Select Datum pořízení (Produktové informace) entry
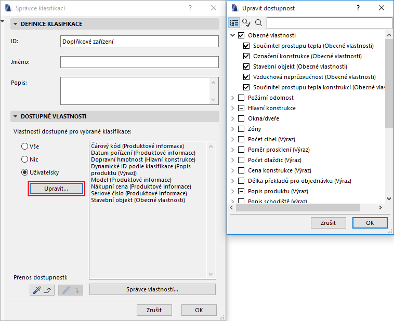This screenshot has height=321, width=394. pyautogui.click(x=143, y=153)
